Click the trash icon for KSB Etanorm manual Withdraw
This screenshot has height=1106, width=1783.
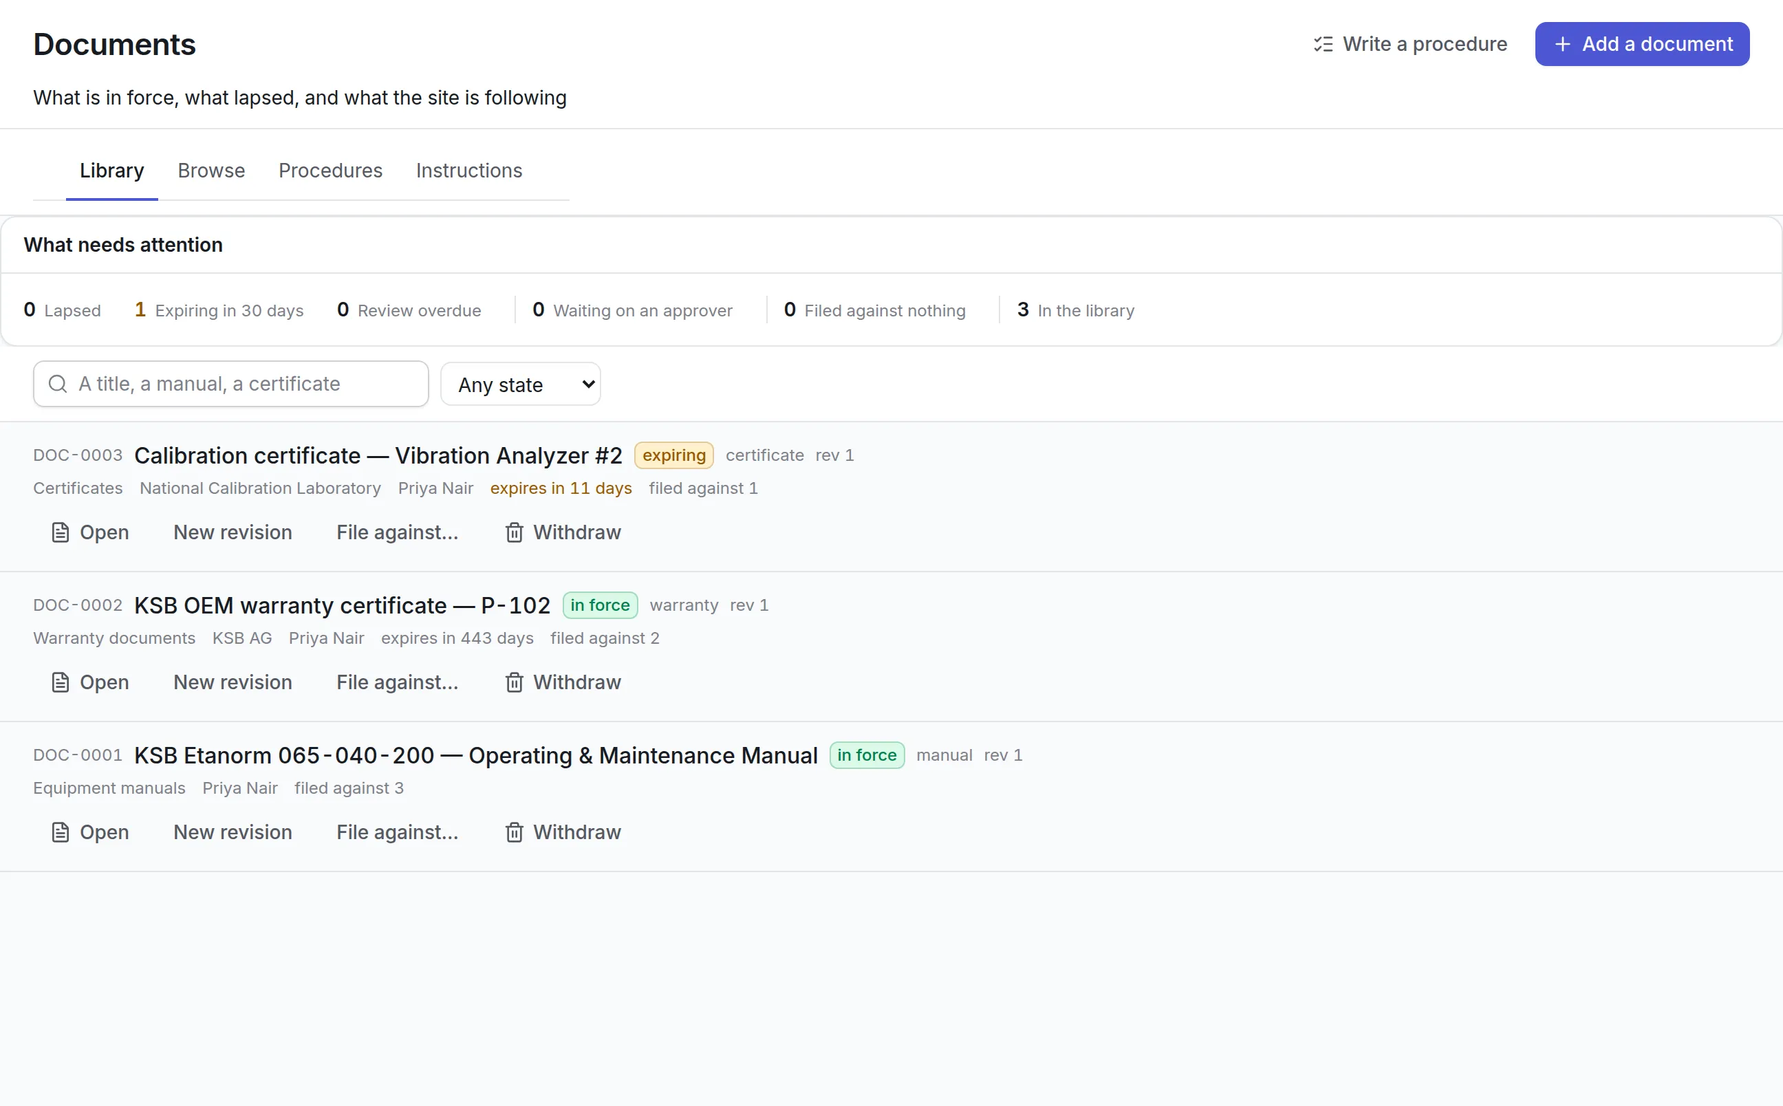click(514, 832)
